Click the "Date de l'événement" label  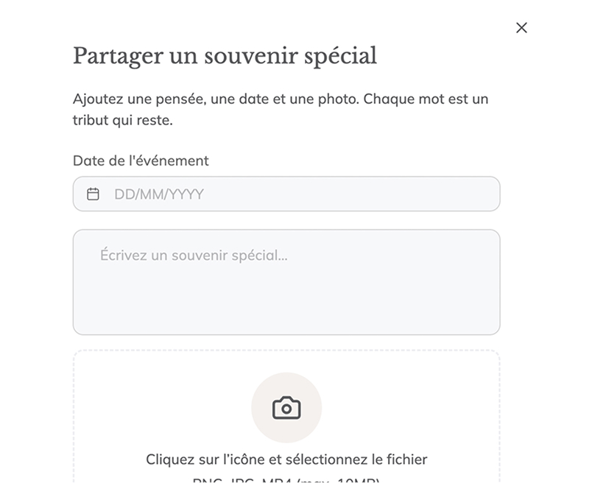click(x=141, y=161)
